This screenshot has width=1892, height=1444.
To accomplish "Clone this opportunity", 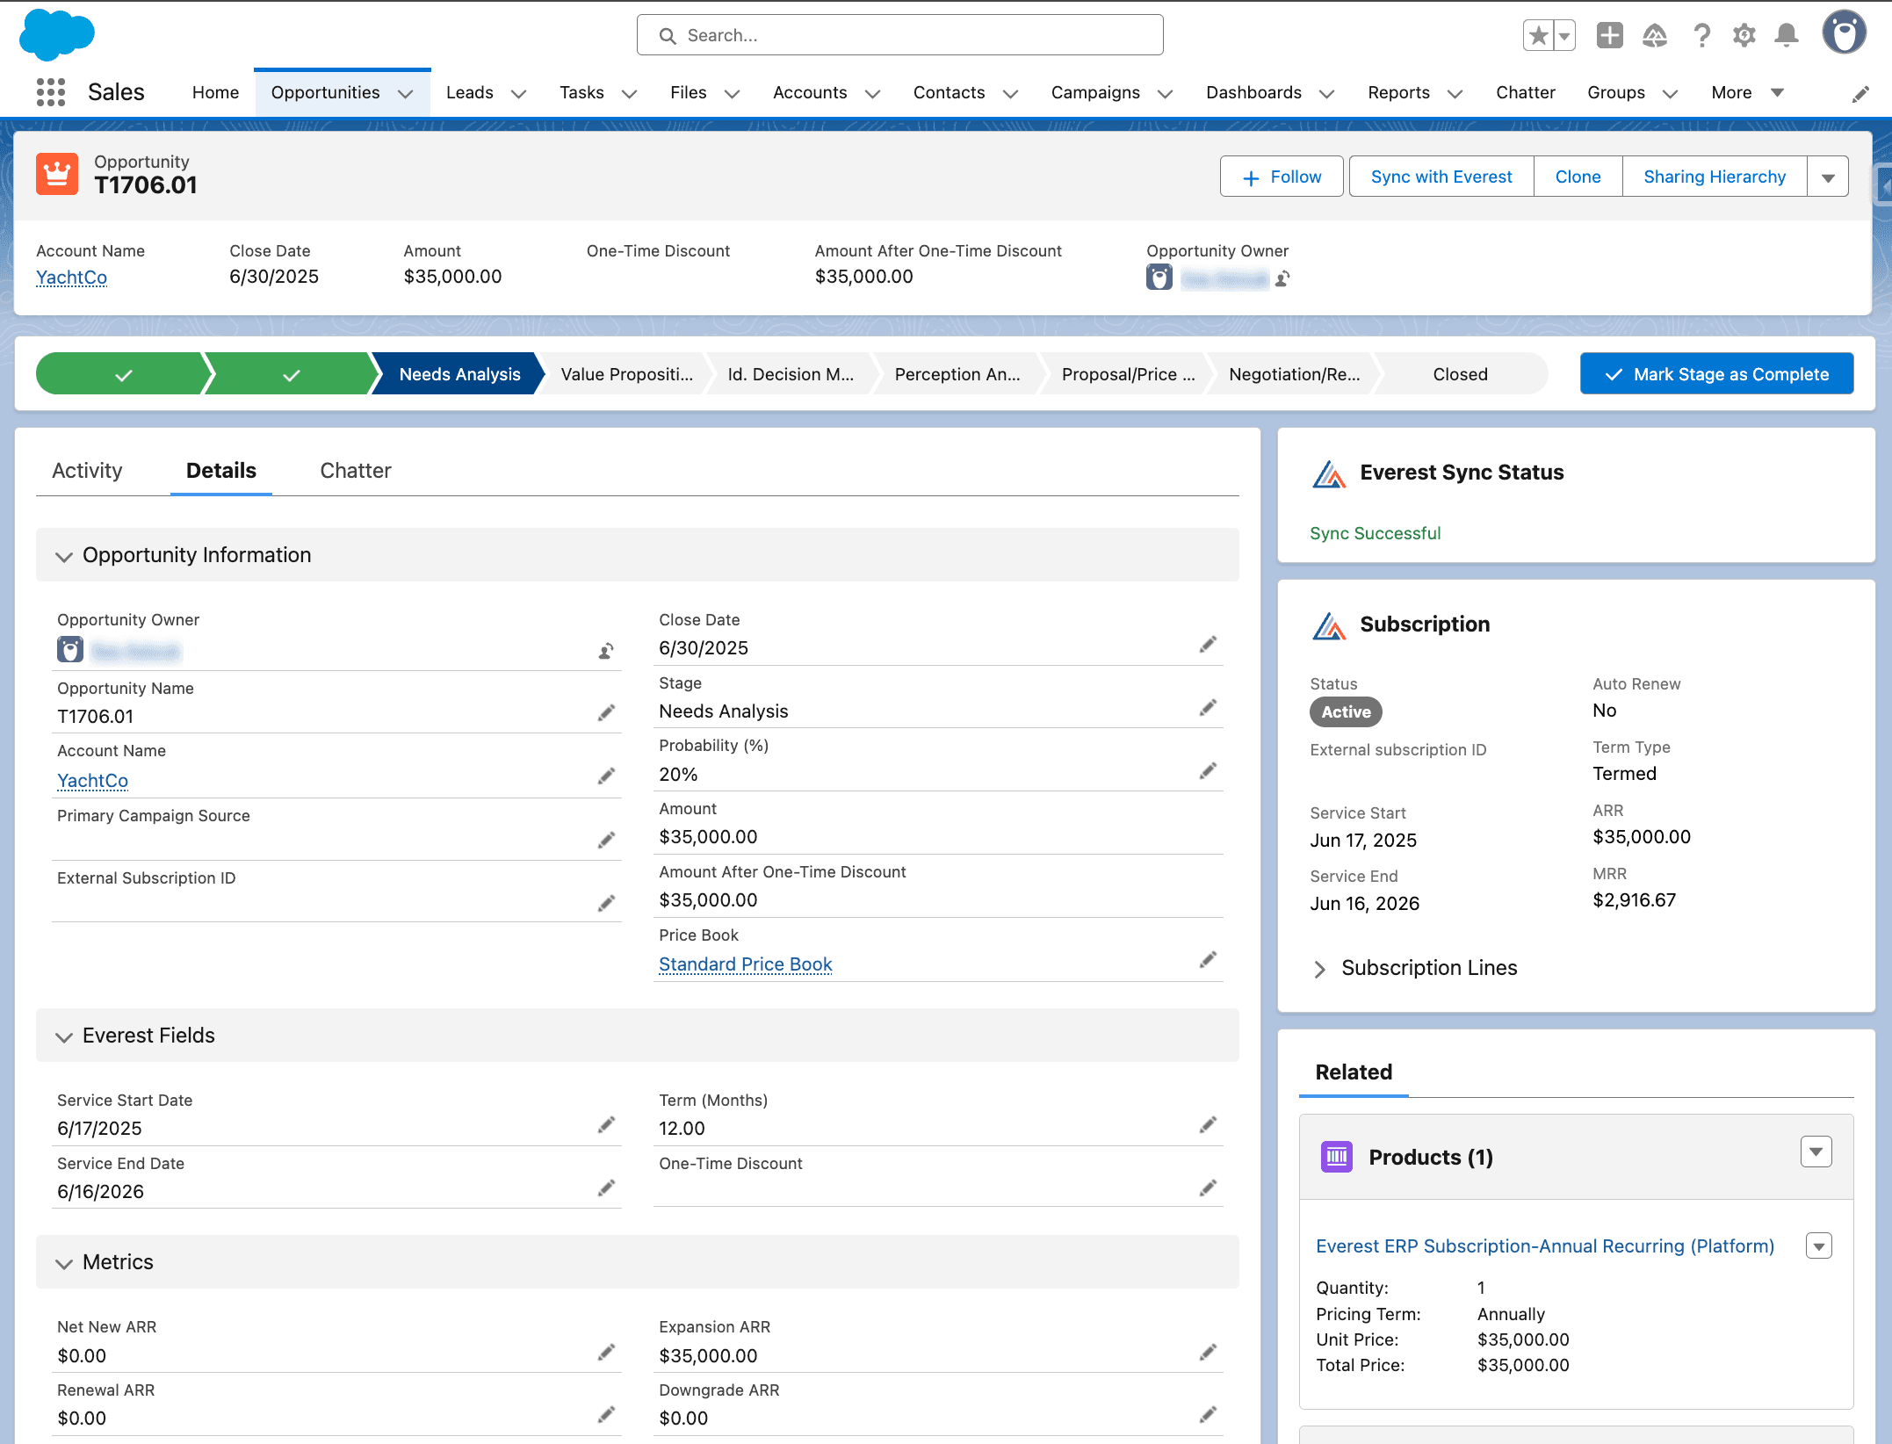I will tap(1578, 177).
